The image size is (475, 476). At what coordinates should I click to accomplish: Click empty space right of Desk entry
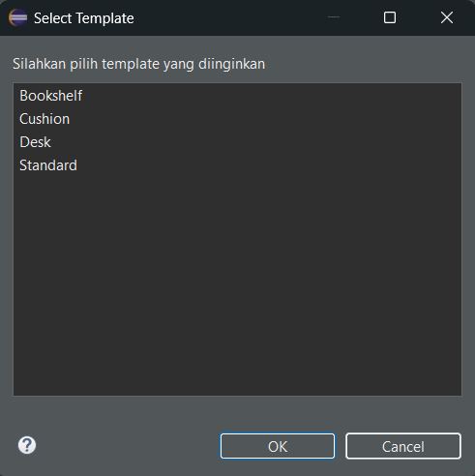(x=256, y=142)
